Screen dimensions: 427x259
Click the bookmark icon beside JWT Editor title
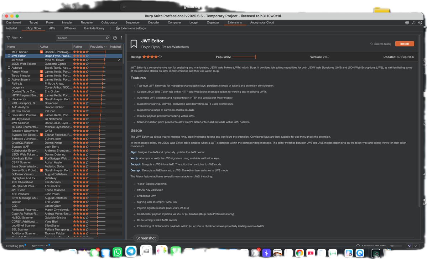pyautogui.click(x=134, y=44)
